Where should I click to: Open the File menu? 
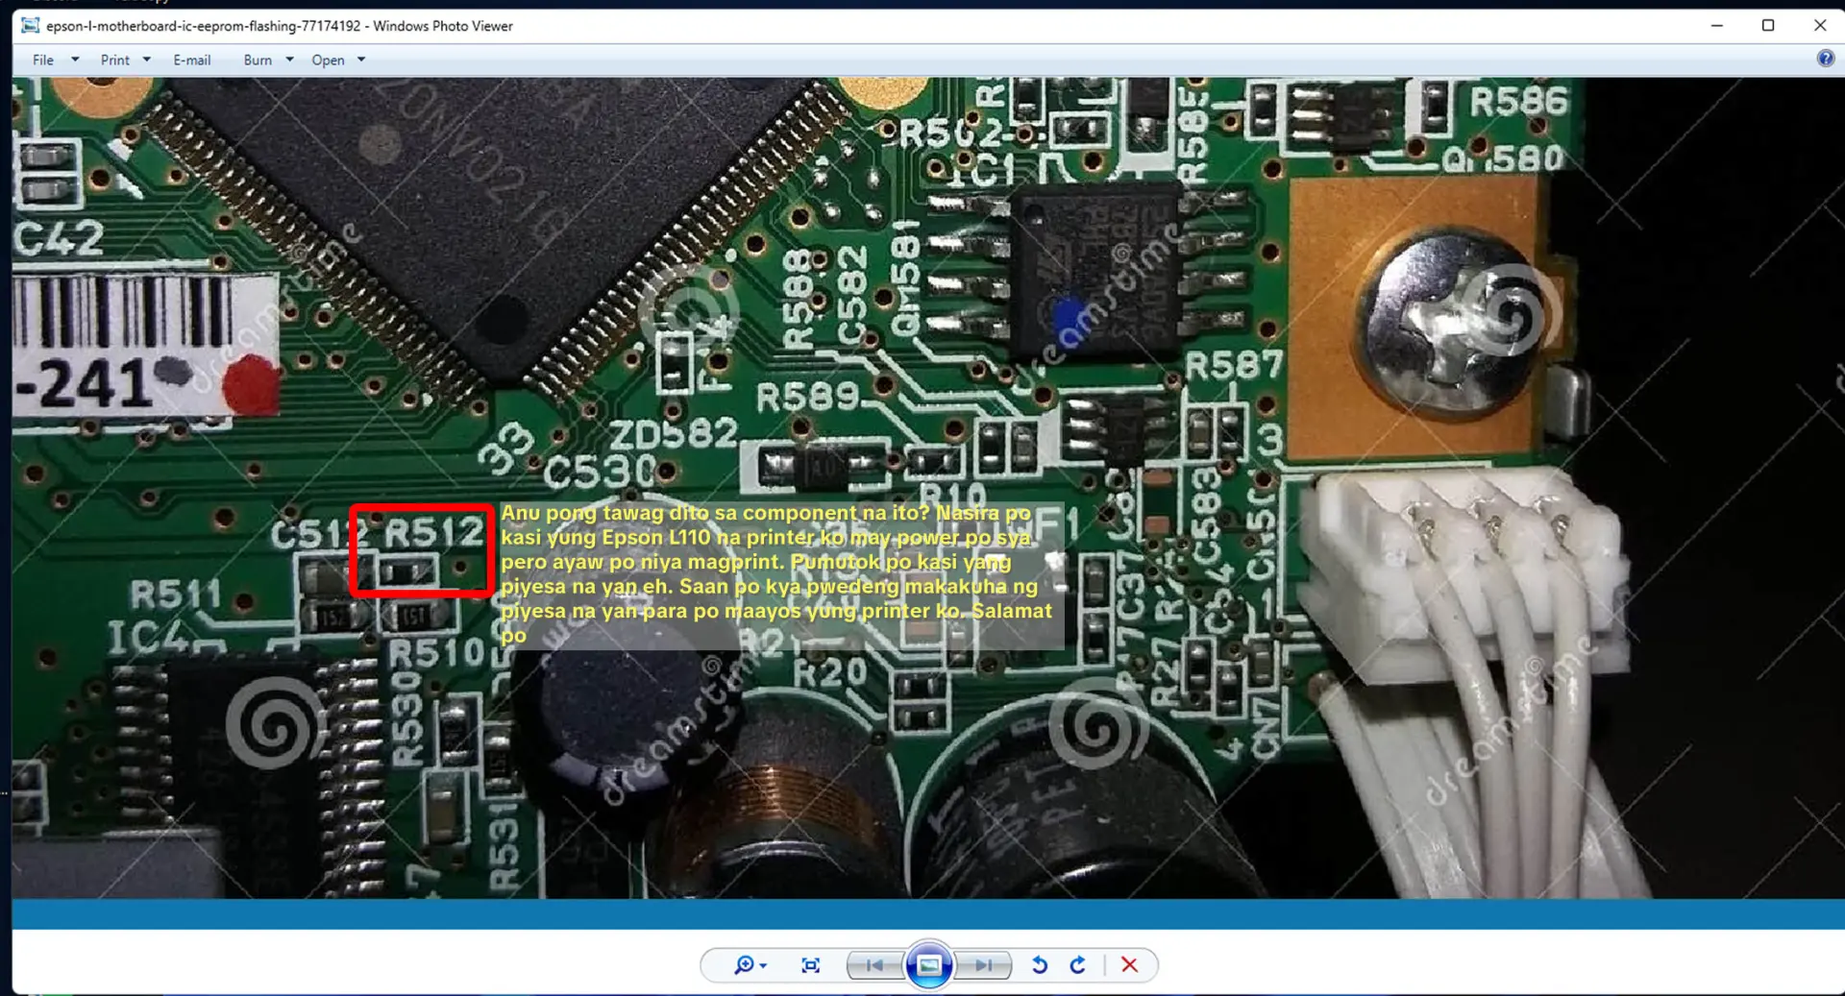(43, 60)
